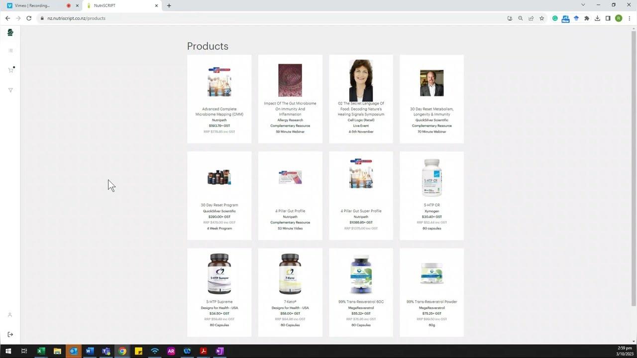Reload the page with refresh icon
Screen dimensions: 637x358
tap(29, 18)
